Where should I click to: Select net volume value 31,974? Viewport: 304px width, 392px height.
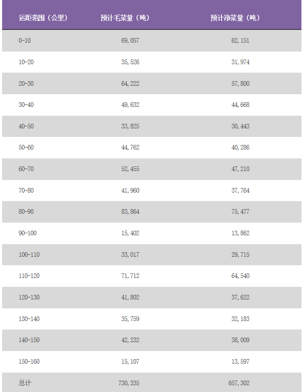[240, 62]
